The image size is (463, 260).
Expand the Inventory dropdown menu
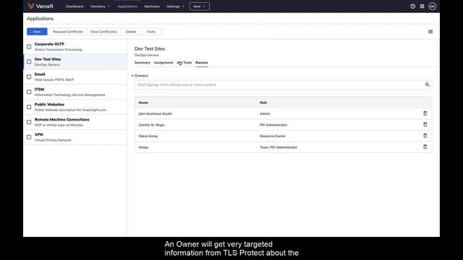(100, 6)
